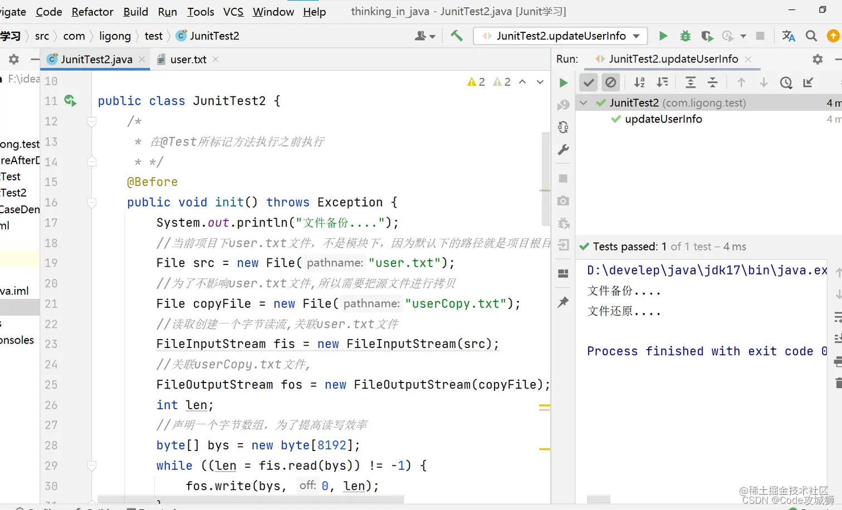This screenshot has height=510, width=842.
Task: Open the user account dropdown icon
Action: tap(425, 36)
